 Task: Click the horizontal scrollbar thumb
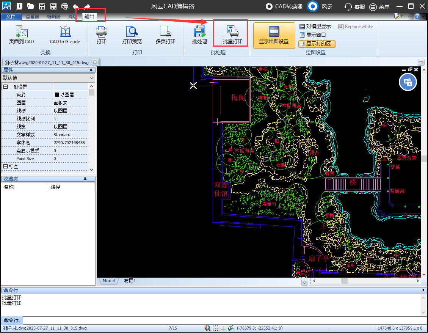(345, 281)
